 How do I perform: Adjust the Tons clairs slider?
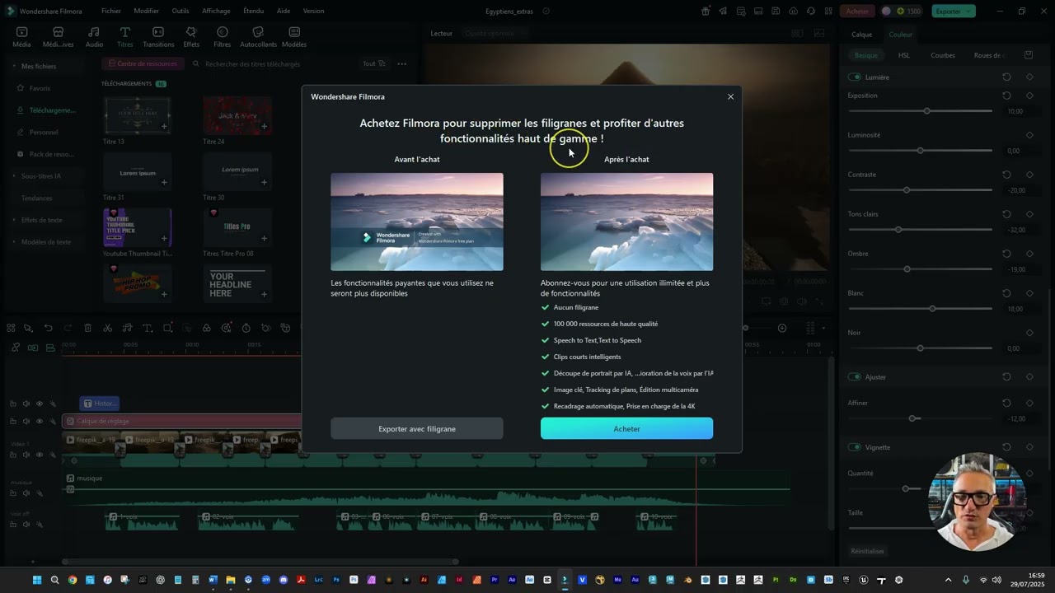coord(920,229)
